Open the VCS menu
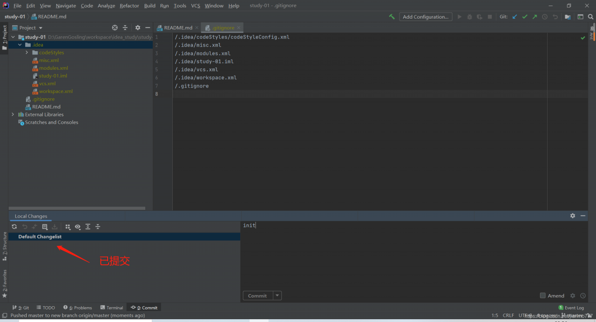596x322 pixels. click(x=196, y=6)
